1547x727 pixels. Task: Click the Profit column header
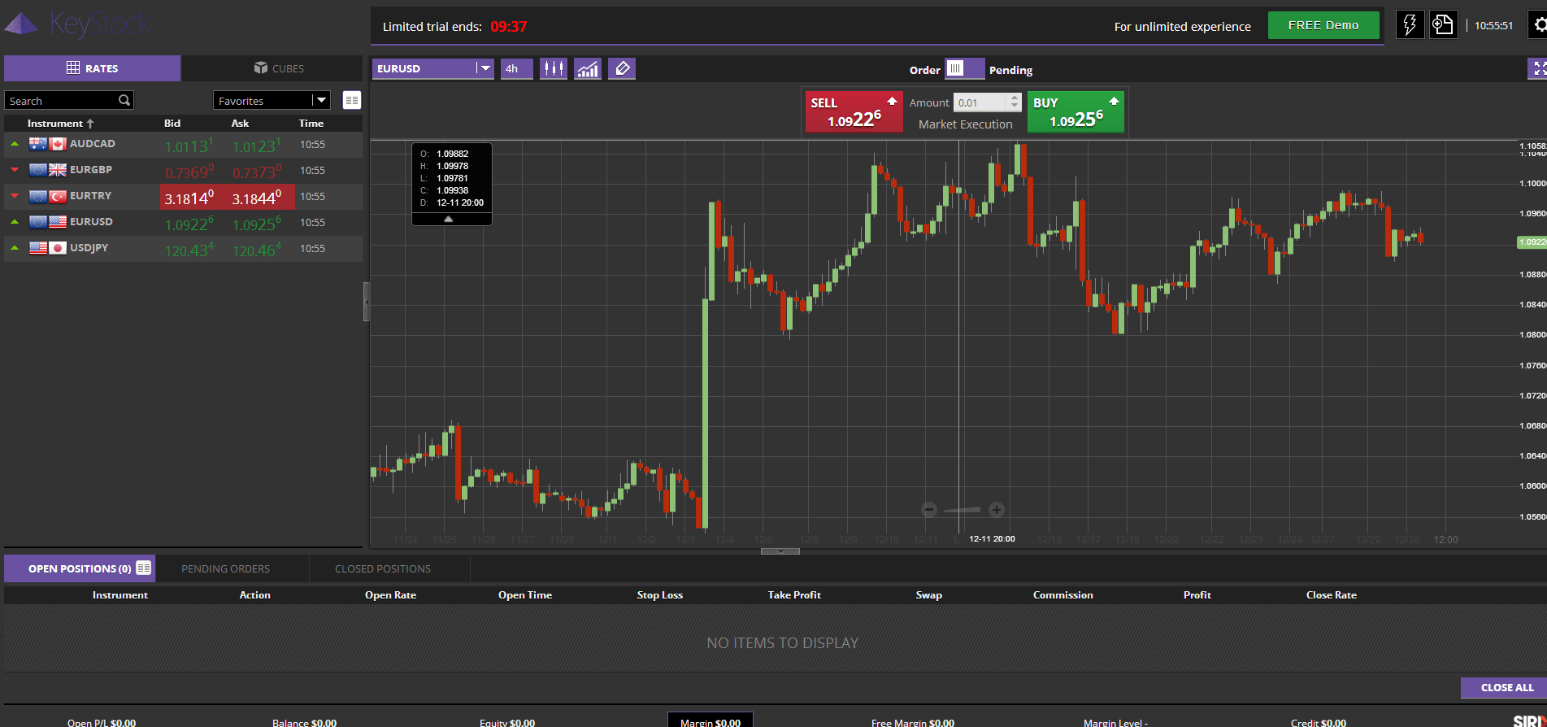coord(1197,595)
